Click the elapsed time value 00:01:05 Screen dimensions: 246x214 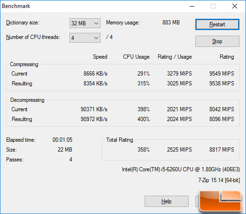tap(62, 140)
